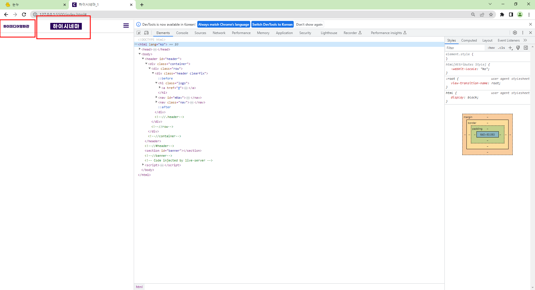Toggle the .cls class editor
Image resolution: width=535 pixels, height=290 pixels.
point(502,48)
